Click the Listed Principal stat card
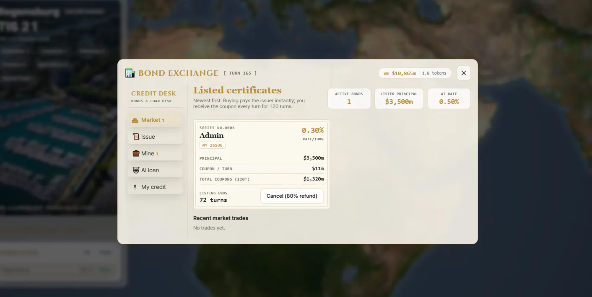Screen dimensions: 592x297 pos(399,98)
